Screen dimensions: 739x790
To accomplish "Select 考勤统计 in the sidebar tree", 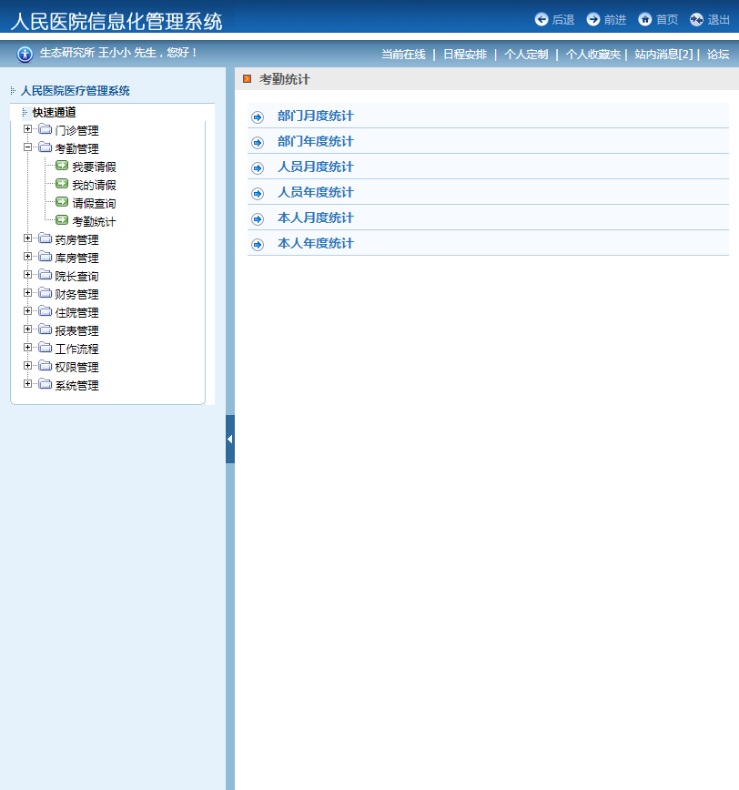I will click(x=94, y=221).
